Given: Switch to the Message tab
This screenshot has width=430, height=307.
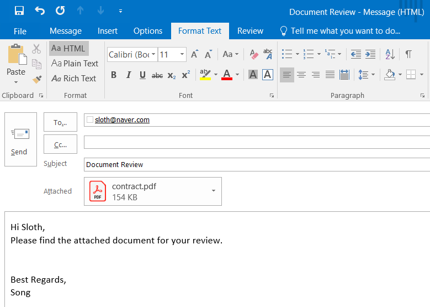Looking at the screenshot, I should click(66, 31).
